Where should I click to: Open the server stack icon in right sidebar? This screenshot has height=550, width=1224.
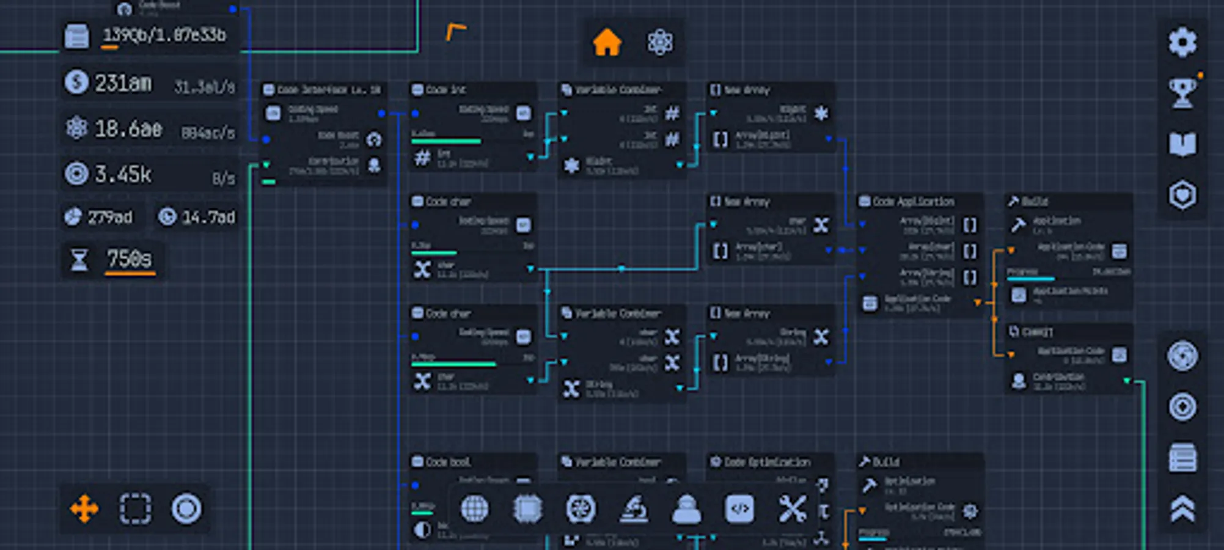(1182, 458)
